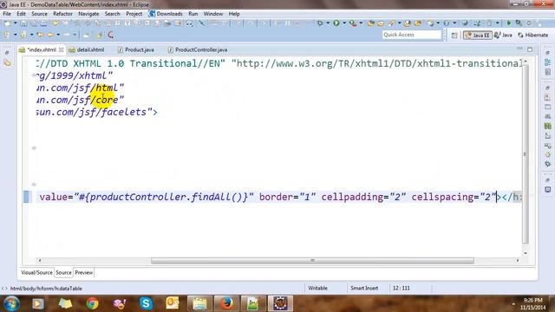Click the green play icon left of the search tools

coord(509,23)
